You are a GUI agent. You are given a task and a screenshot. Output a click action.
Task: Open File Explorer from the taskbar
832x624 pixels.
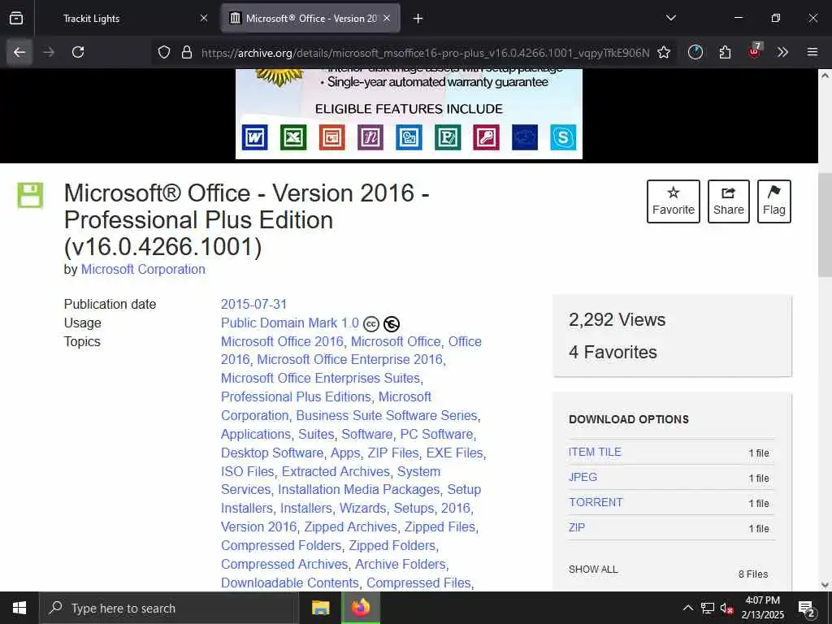coord(320,608)
